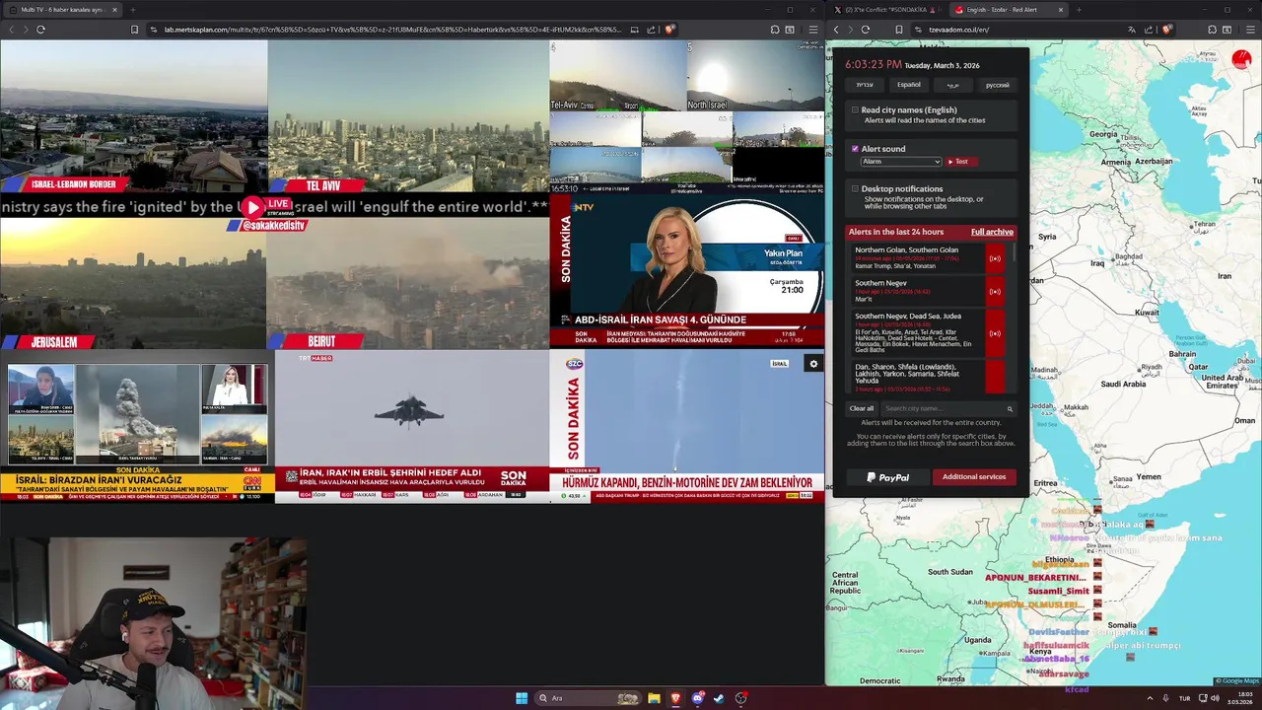Open new tab in Multi TV window

133,10
